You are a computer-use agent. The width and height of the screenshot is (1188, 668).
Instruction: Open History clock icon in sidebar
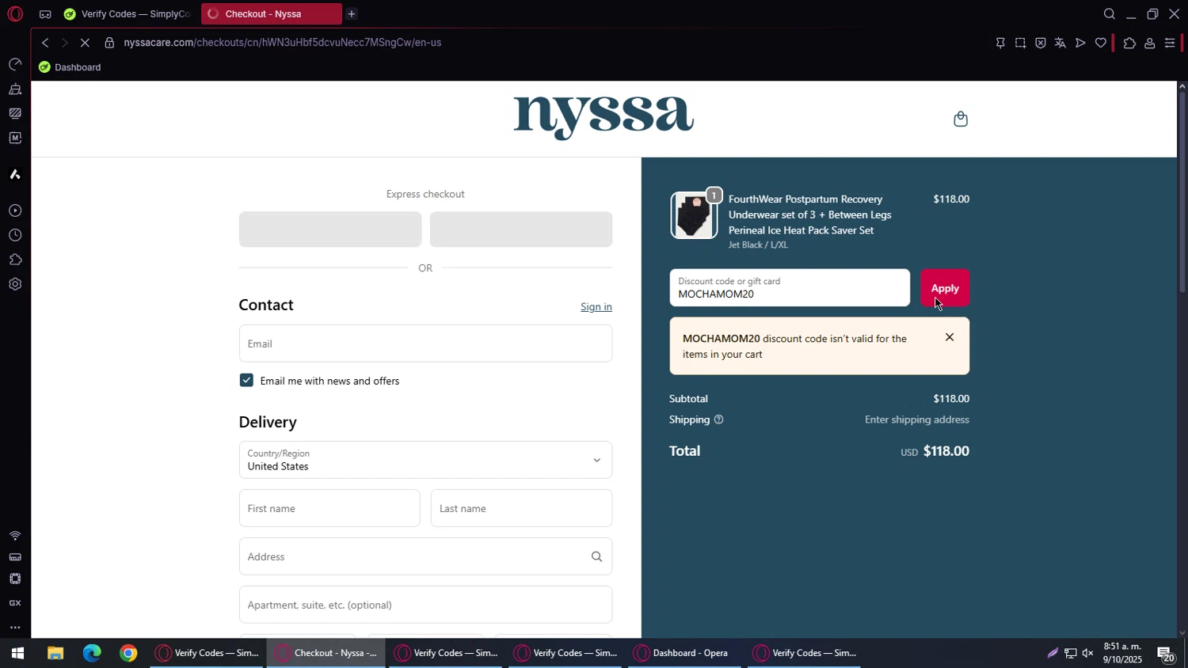(x=15, y=235)
